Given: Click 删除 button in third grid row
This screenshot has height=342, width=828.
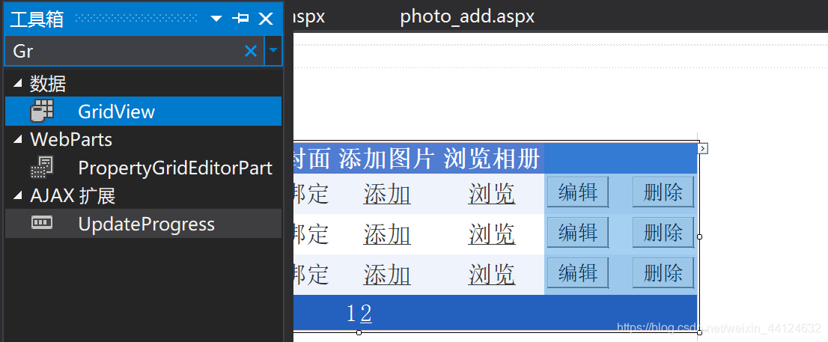Looking at the screenshot, I should point(663,273).
